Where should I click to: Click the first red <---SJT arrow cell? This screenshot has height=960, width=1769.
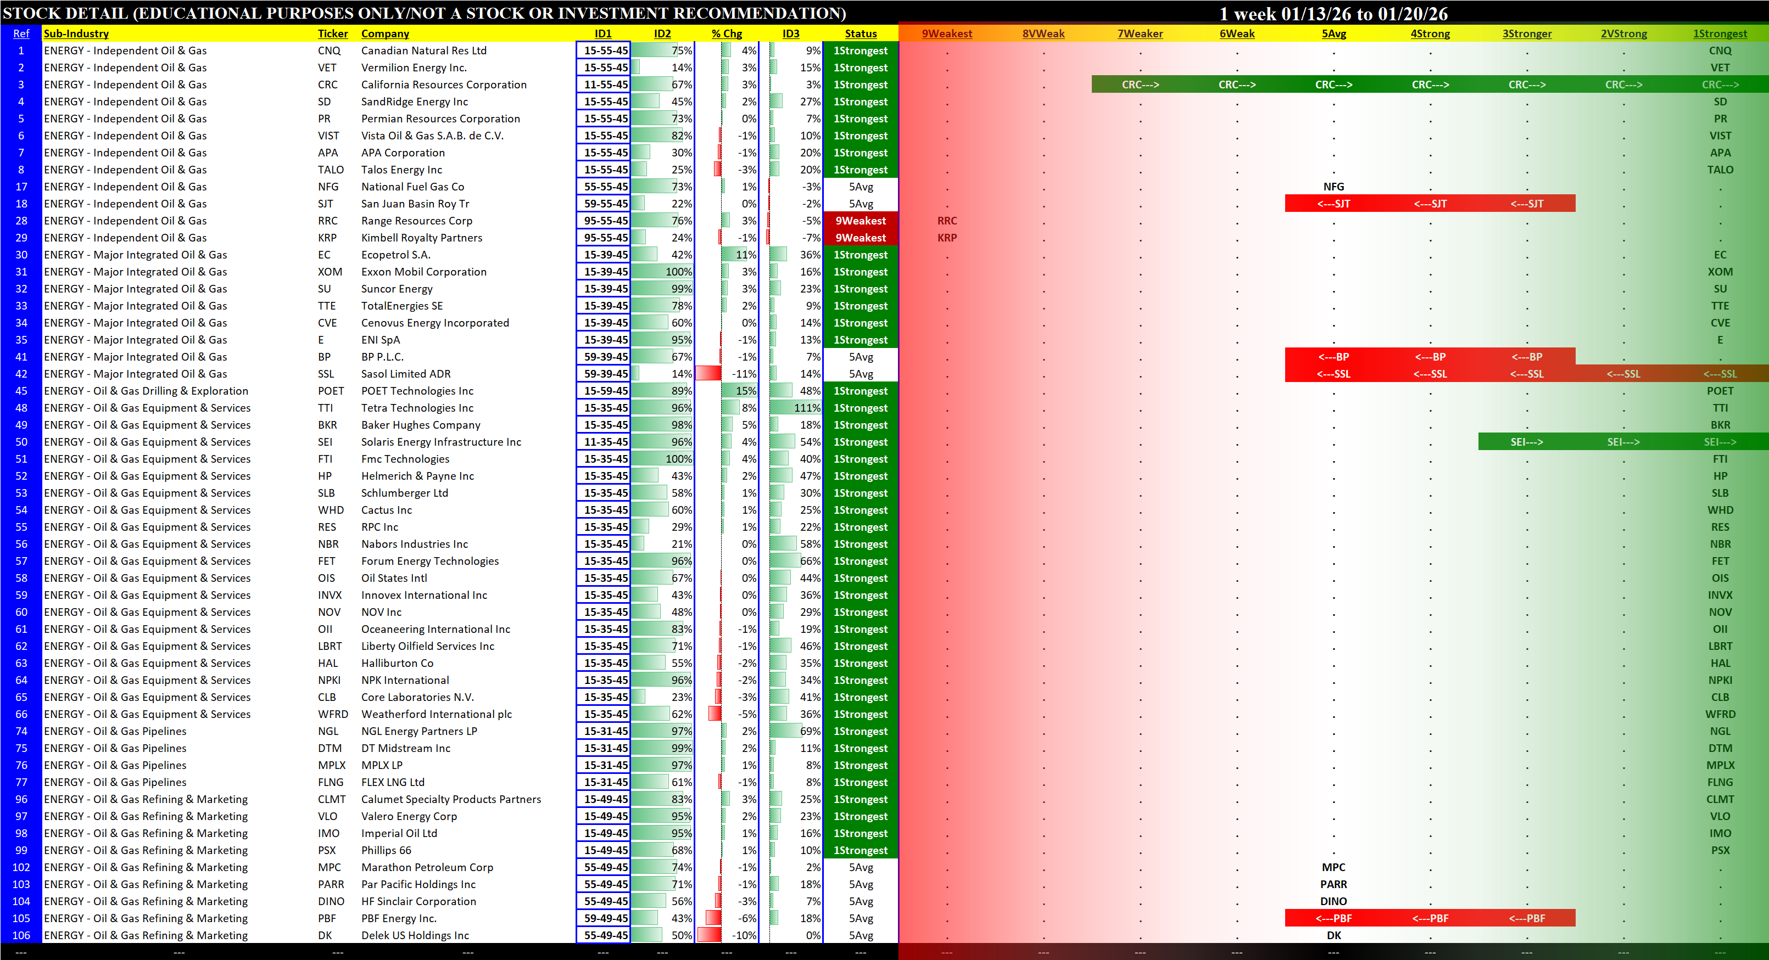tap(1333, 204)
